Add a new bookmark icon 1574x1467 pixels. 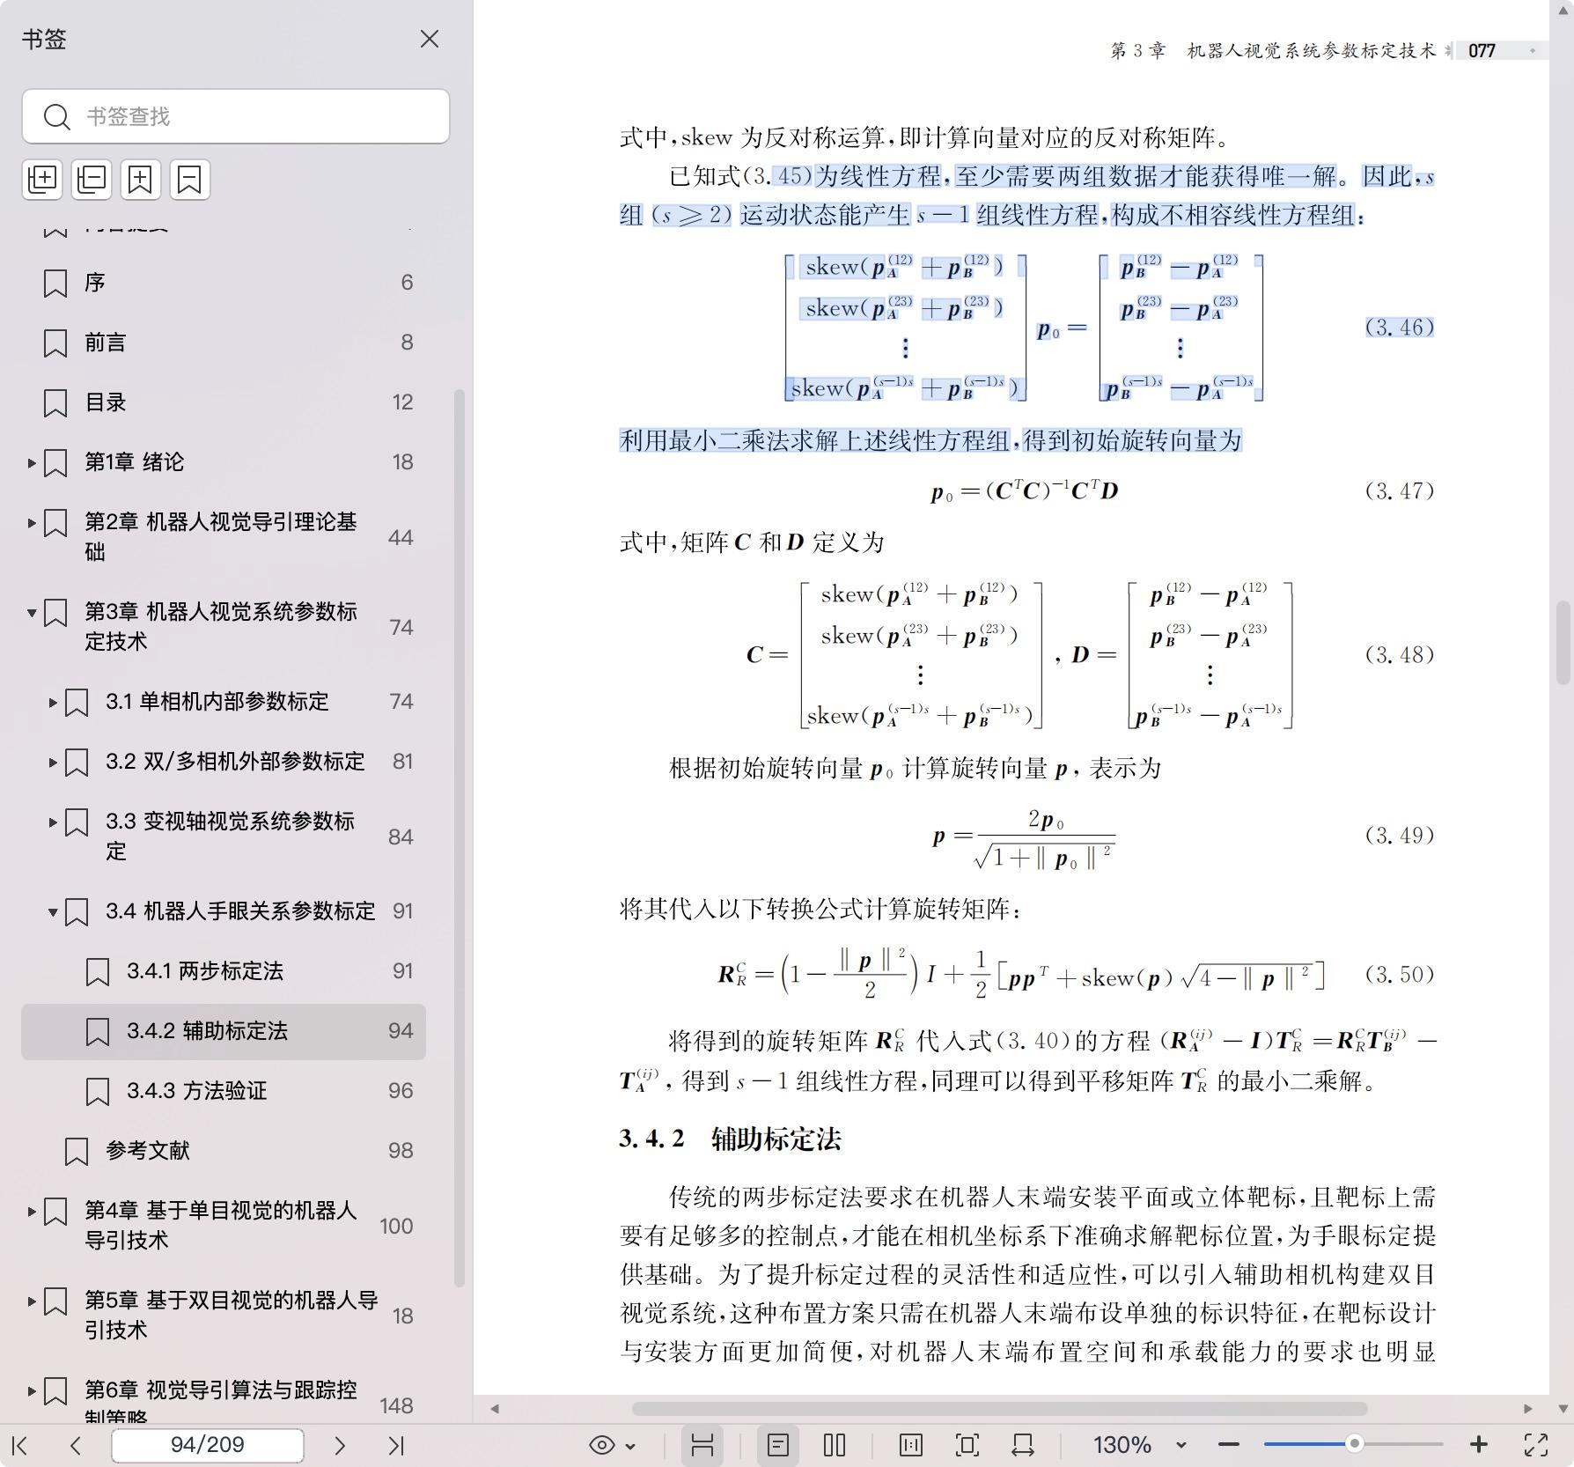click(x=141, y=180)
